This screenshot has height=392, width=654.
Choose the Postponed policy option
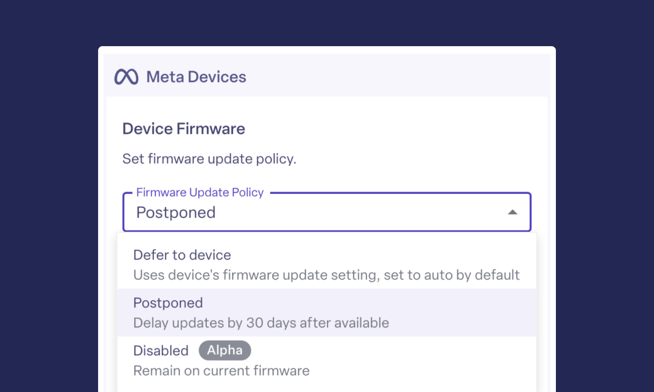click(x=327, y=312)
